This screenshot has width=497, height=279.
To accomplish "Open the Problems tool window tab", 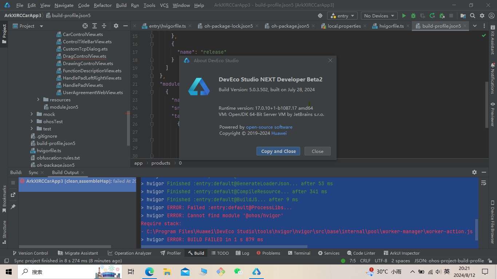I will [268, 253].
